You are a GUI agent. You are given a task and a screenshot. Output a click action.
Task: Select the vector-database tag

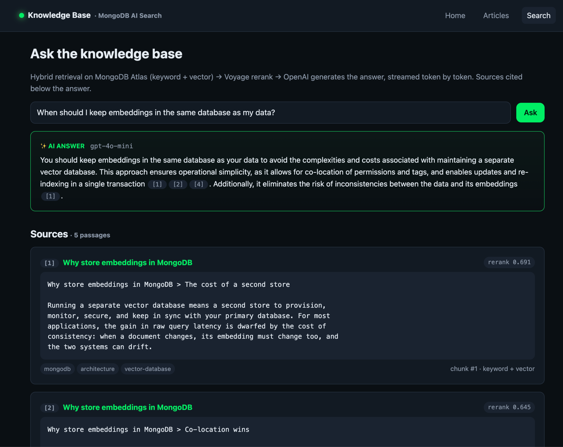coord(148,369)
